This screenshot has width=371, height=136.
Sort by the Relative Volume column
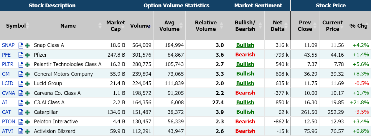coord(206,26)
